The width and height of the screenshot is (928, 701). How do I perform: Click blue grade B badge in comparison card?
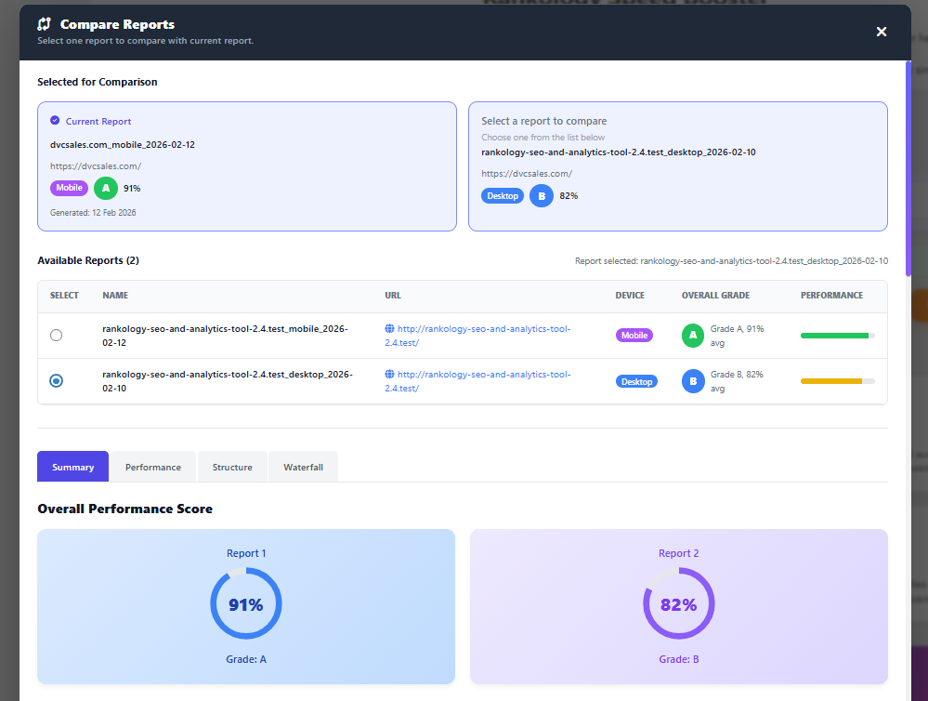[541, 196]
